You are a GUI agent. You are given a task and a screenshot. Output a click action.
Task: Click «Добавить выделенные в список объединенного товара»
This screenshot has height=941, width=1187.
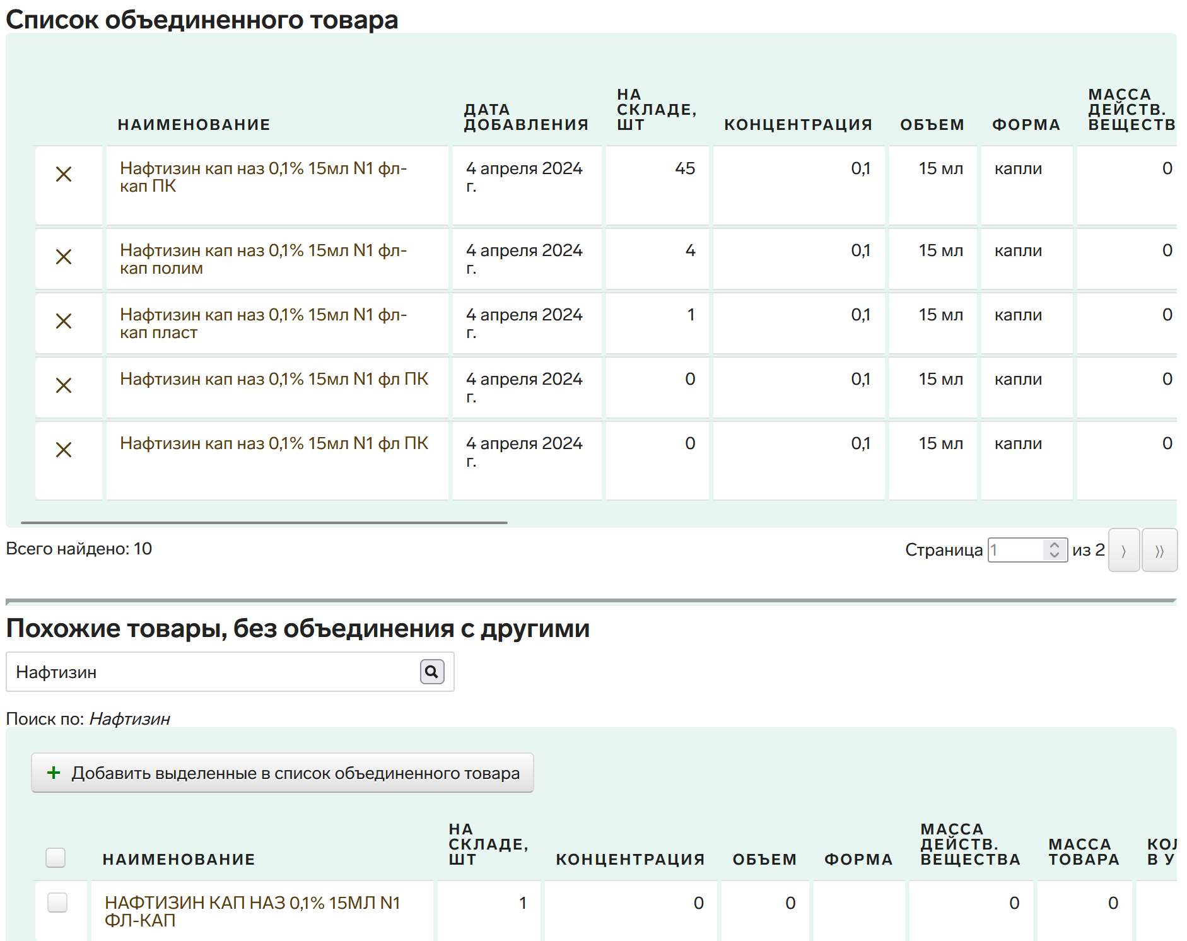click(x=283, y=773)
